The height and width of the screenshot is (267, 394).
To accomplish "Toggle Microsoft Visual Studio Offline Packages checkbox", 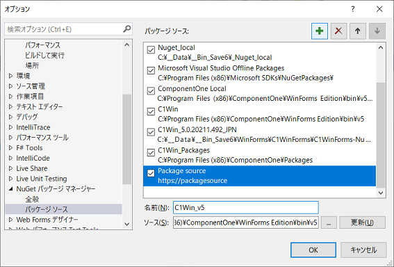I will click(x=151, y=70).
